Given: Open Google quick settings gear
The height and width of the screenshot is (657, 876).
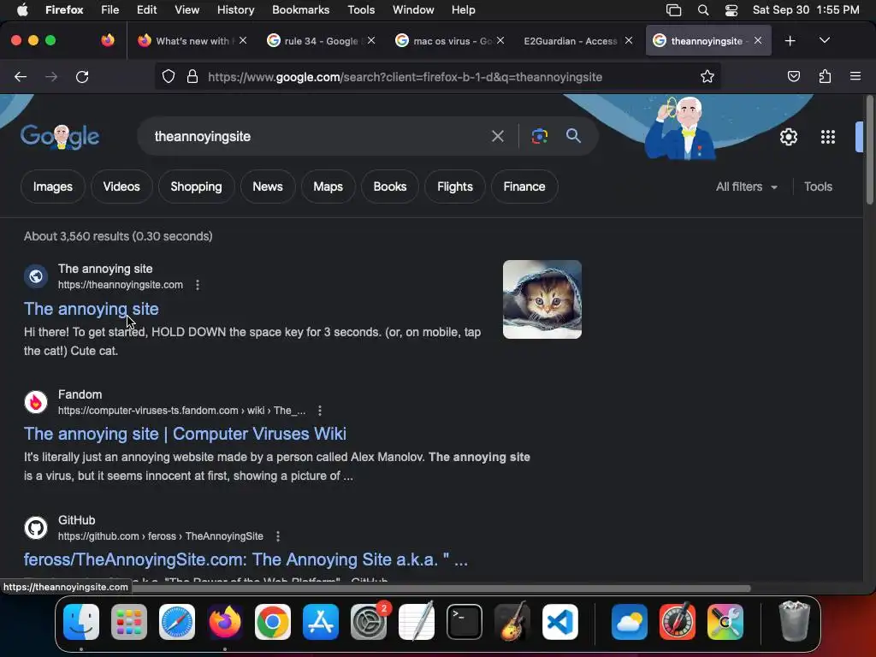Looking at the screenshot, I should coord(788,136).
